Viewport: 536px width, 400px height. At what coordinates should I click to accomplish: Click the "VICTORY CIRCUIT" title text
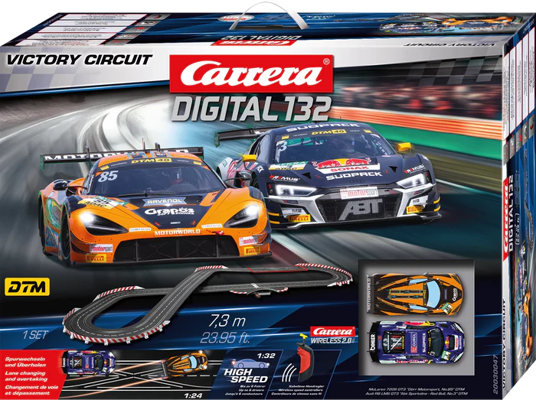79,60
